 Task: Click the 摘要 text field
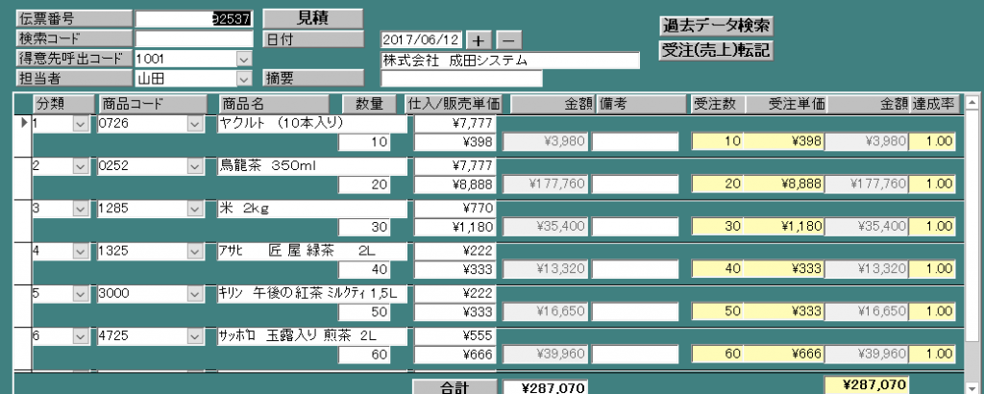point(461,79)
